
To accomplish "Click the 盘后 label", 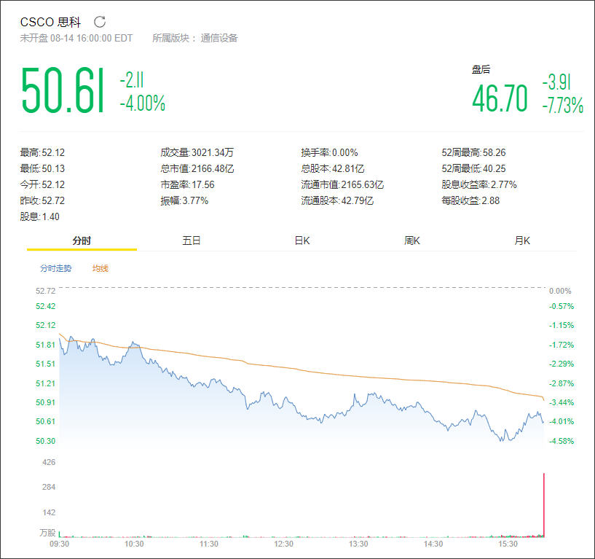I will coord(481,69).
